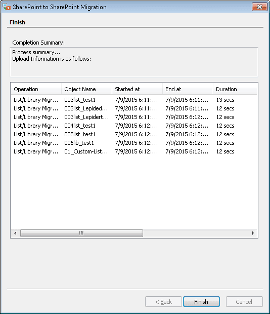Click the Process summary text box
Image resolution: width=270 pixels, height=314 pixels.
pyautogui.click(x=134, y=62)
